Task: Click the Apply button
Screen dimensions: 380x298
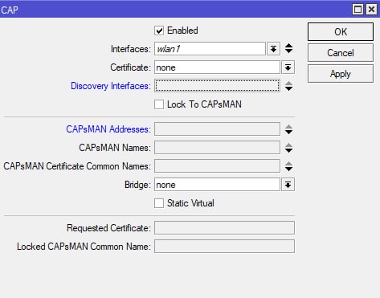Action: click(341, 74)
